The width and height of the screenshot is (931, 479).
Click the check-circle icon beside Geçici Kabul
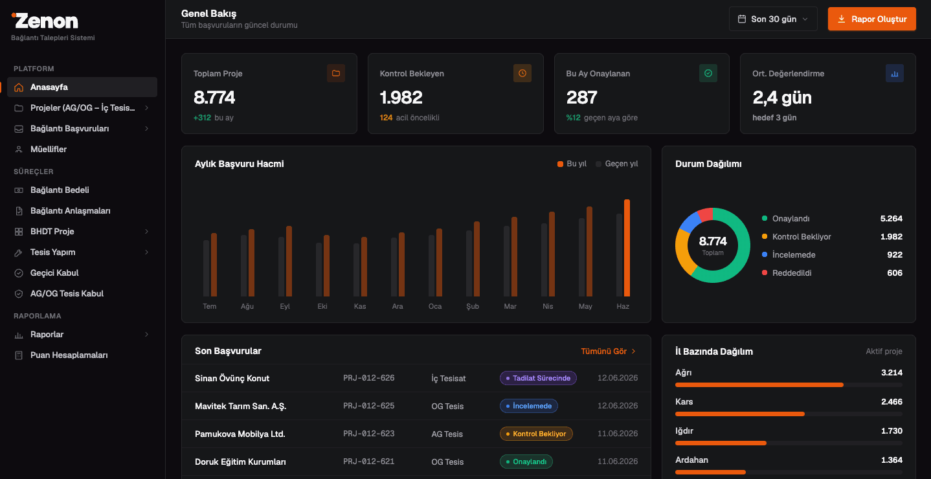coord(19,273)
